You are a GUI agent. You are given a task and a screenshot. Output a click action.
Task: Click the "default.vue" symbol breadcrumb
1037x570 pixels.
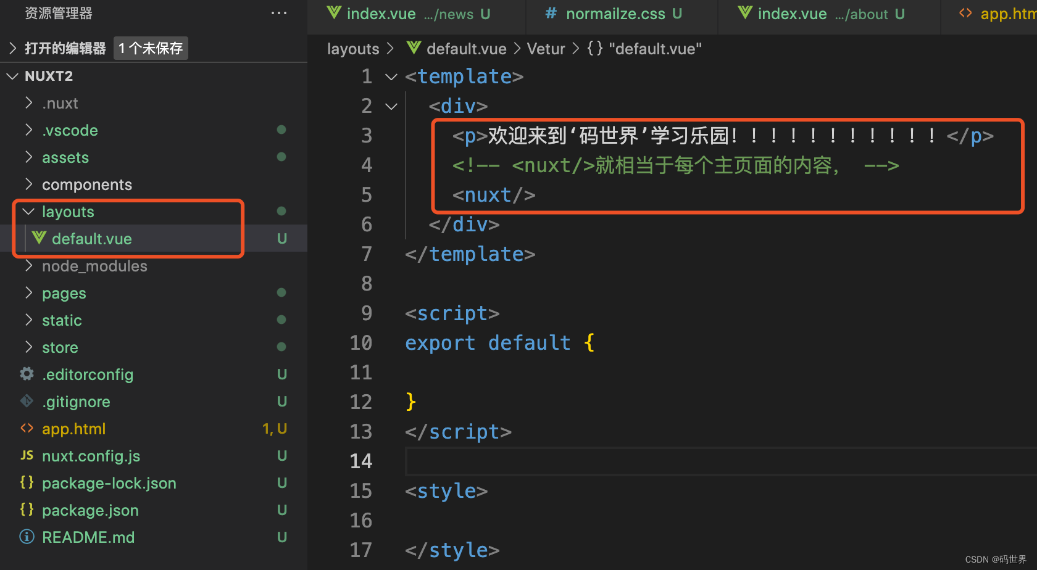(x=655, y=49)
